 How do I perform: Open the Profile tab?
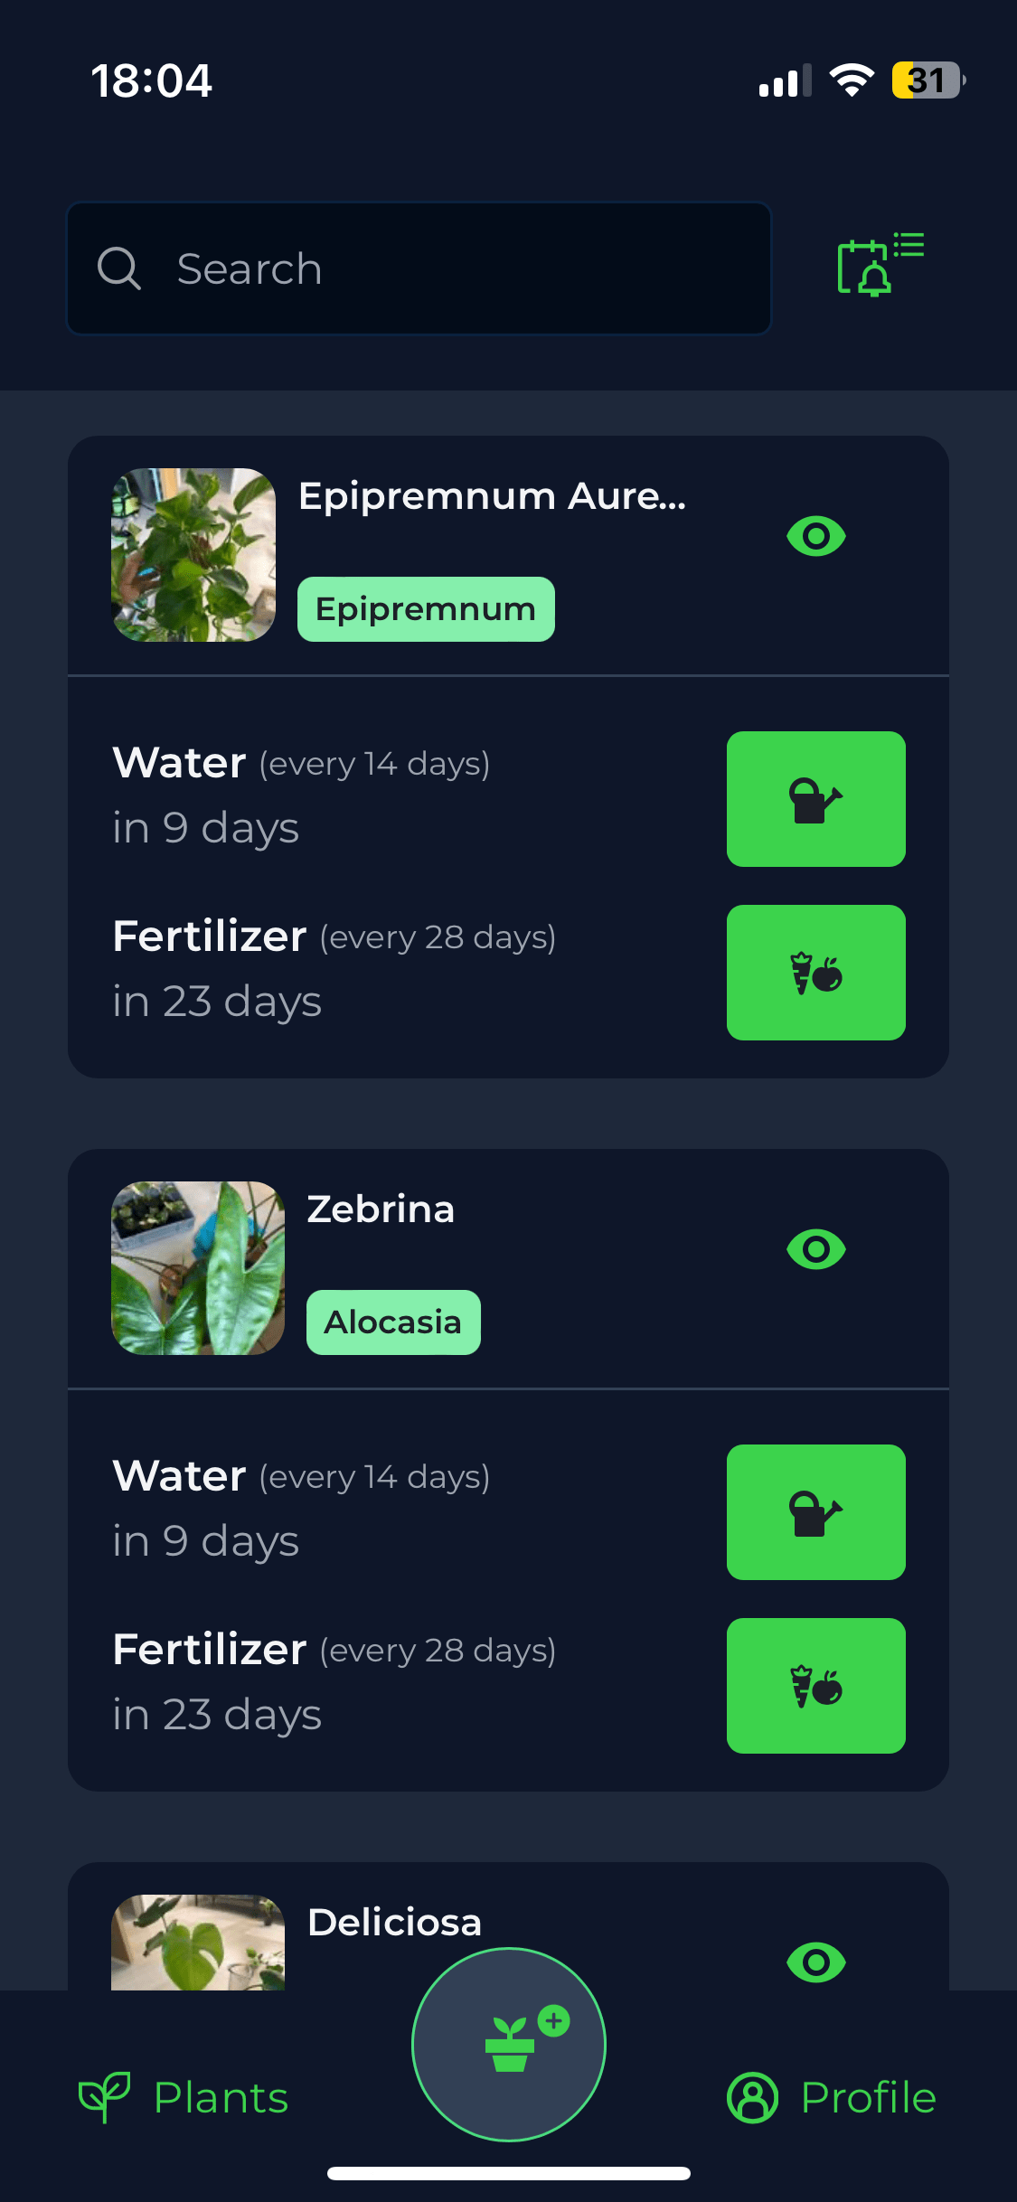[x=832, y=2097]
